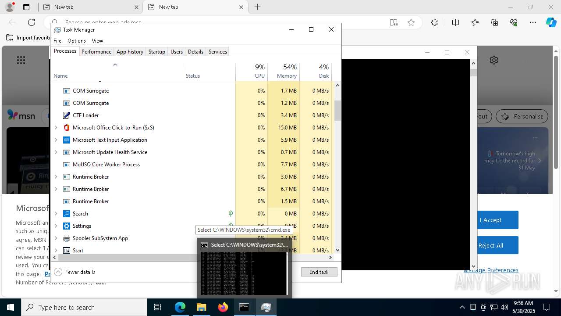561x316 pixels.
Task: Open Firefox from the taskbar
Action: pyautogui.click(x=223, y=307)
